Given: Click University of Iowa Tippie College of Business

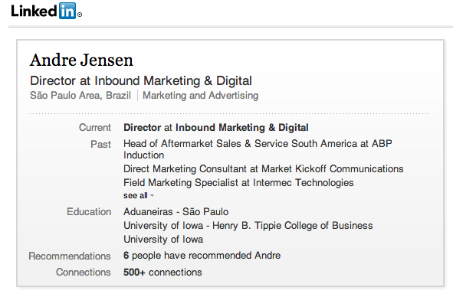Looking at the screenshot, I should 248,225.
